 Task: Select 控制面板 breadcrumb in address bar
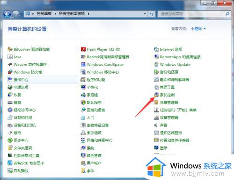[x=44, y=14]
